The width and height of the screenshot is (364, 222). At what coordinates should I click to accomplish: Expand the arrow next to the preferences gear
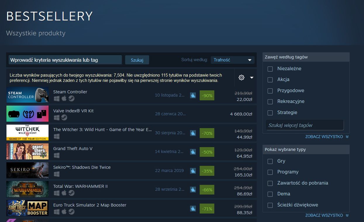coord(251,78)
